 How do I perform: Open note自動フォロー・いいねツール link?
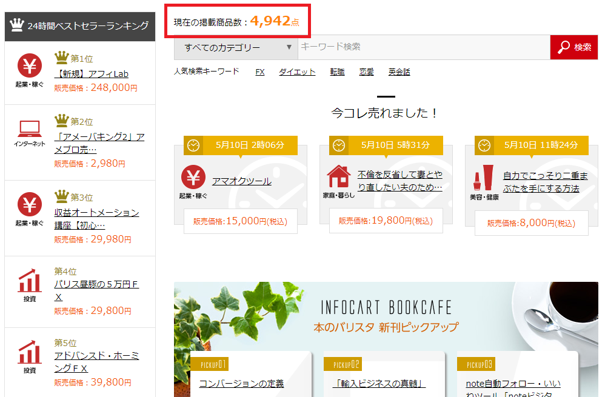click(x=513, y=388)
